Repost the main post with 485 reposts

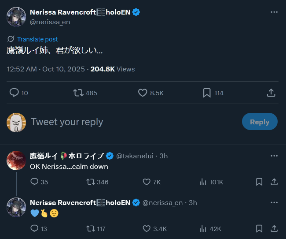(78, 93)
